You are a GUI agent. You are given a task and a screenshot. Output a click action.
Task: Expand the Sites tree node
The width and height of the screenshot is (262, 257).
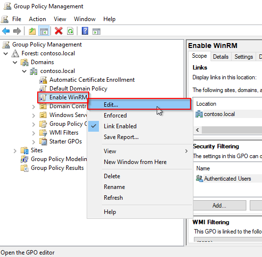click(15, 151)
